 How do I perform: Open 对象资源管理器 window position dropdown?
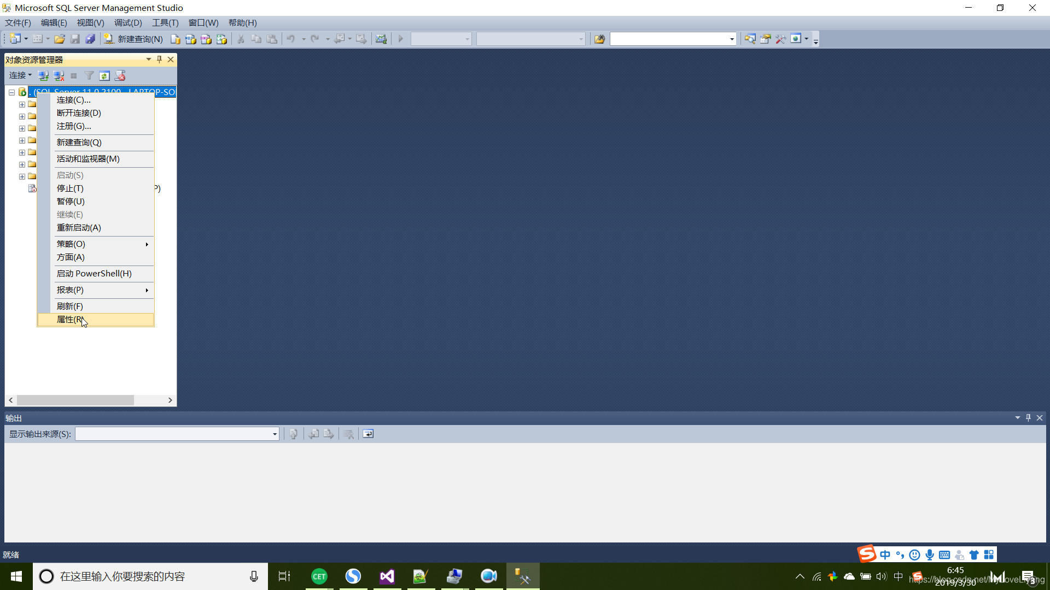point(148,59)
